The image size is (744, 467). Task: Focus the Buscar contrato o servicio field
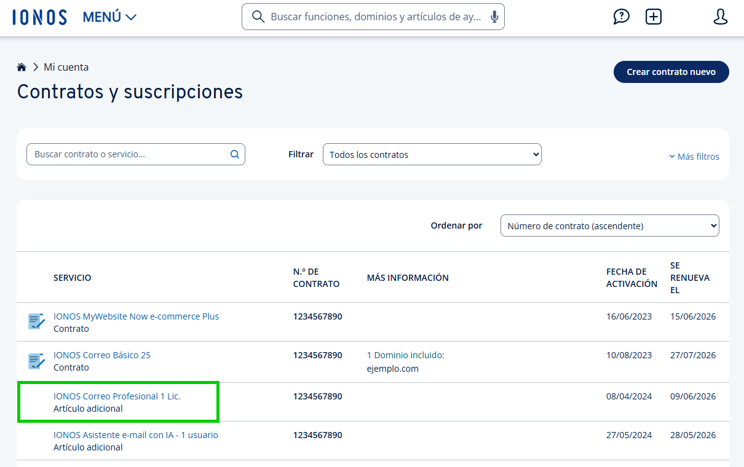(x=136, y=154)
